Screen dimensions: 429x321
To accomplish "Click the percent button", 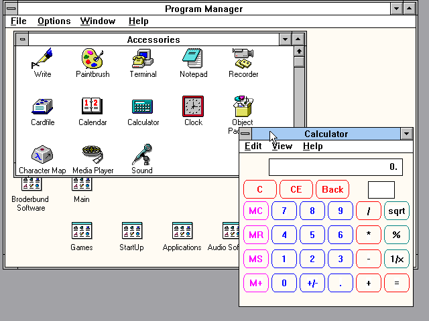I will (x=397, y=235).
